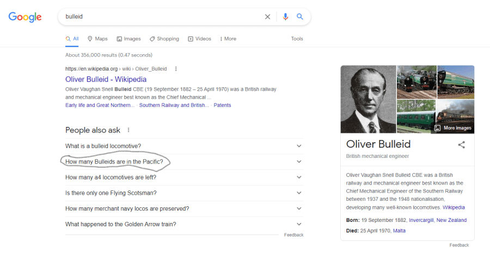
Task: Open More images in knowledge panel
Action: point(453,128)
